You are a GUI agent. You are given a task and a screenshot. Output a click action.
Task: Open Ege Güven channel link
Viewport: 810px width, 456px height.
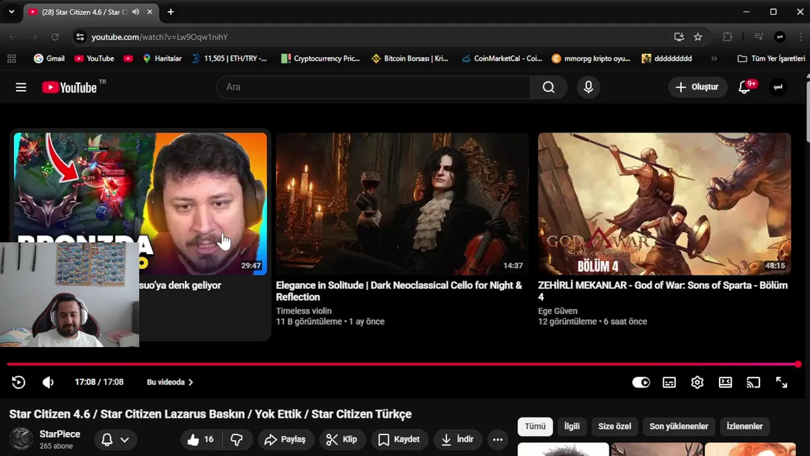[x=558, y=311]
